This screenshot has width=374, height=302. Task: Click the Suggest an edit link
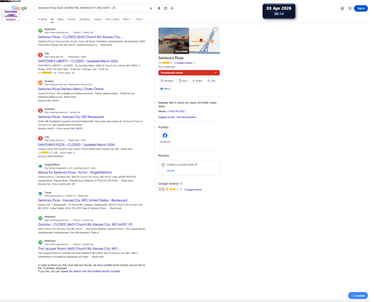166,117
